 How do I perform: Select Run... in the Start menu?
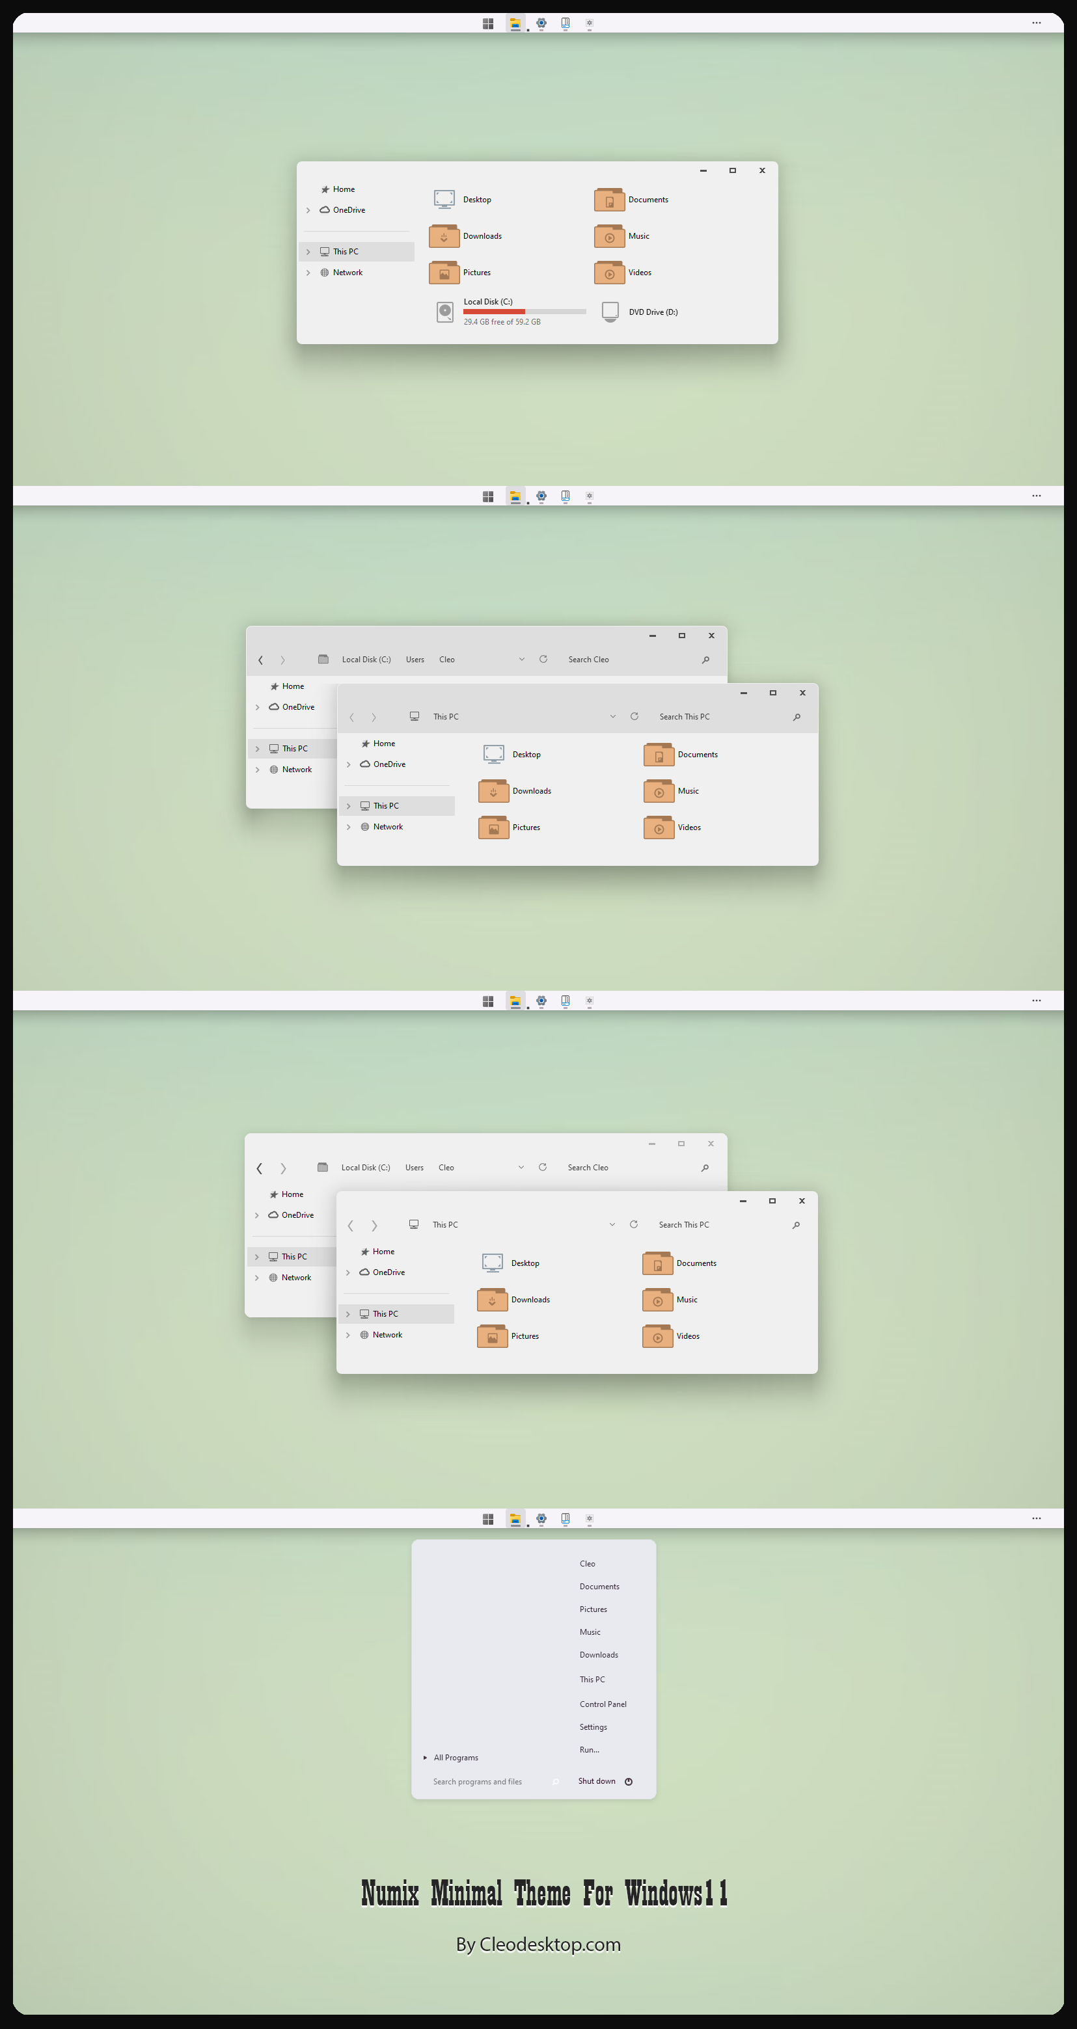588,1749
